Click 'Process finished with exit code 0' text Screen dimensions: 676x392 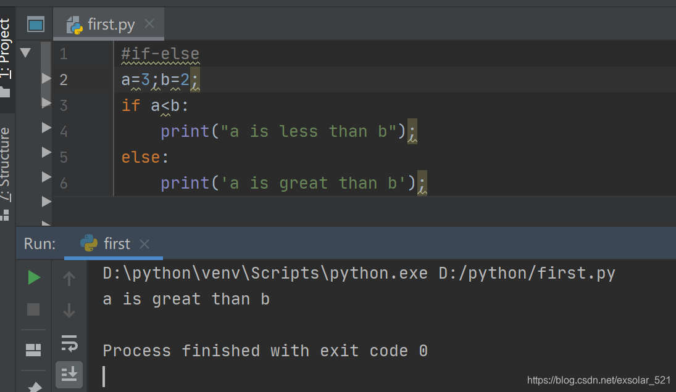tap(265, 351)
